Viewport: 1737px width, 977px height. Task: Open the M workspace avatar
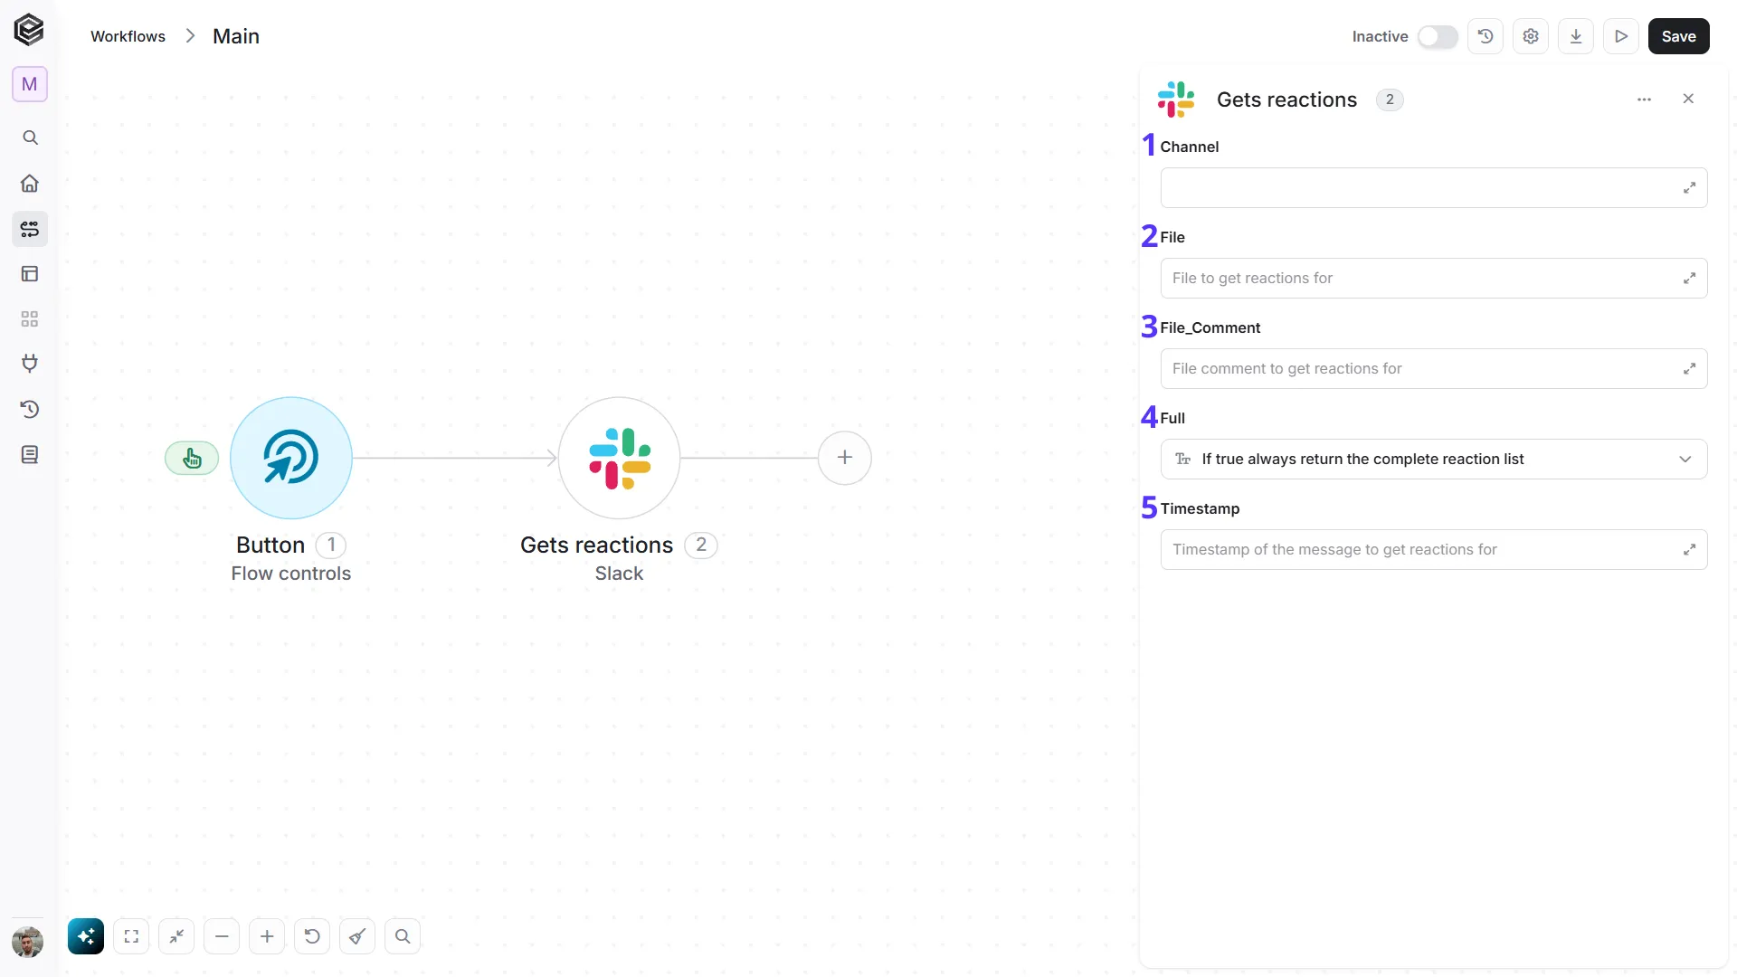(x=30, y=84)
